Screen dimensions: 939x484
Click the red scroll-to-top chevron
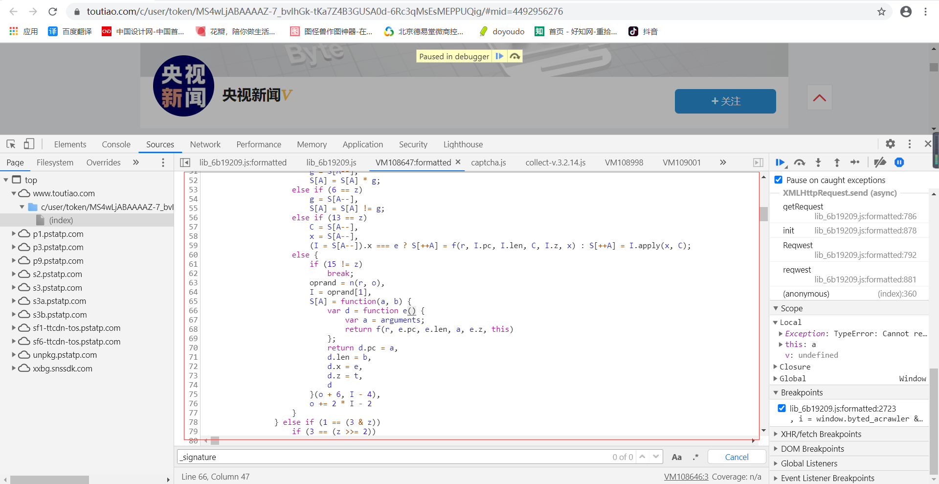tap(820, 98)
